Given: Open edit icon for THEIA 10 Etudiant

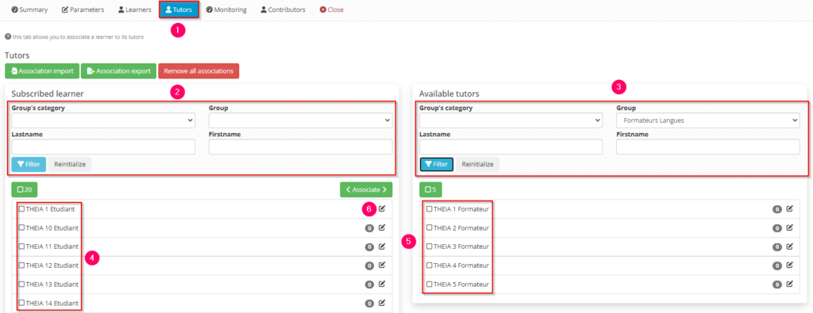Looking at the screenshot, I should 382,227.
